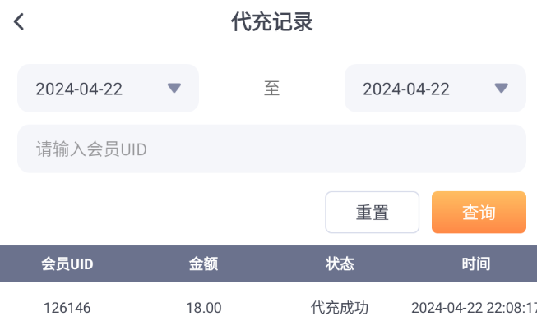Viewport: 537px width, 330px height.
Task: Click the header bar gap between 金额 and 状态
Action: pos(271,264)
